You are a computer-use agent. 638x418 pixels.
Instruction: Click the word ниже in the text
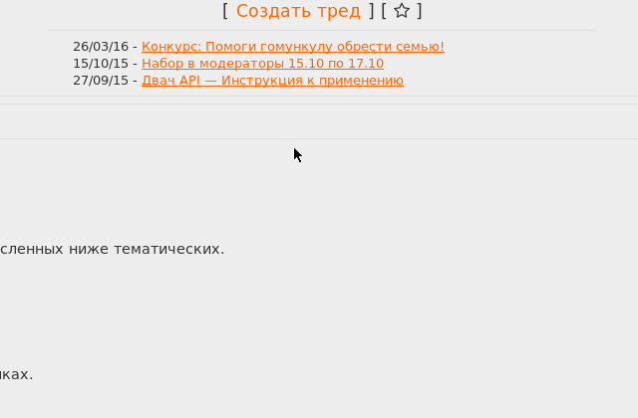tap(89, 249)
